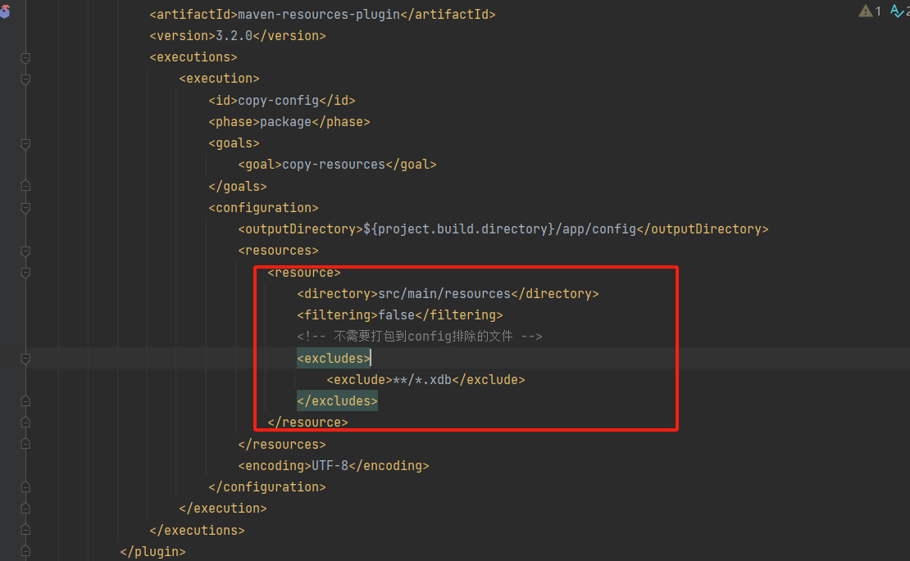Click the copy-config id value
Image resolution: width=910 pixels, height=561 pixels.
pos(278,100)
